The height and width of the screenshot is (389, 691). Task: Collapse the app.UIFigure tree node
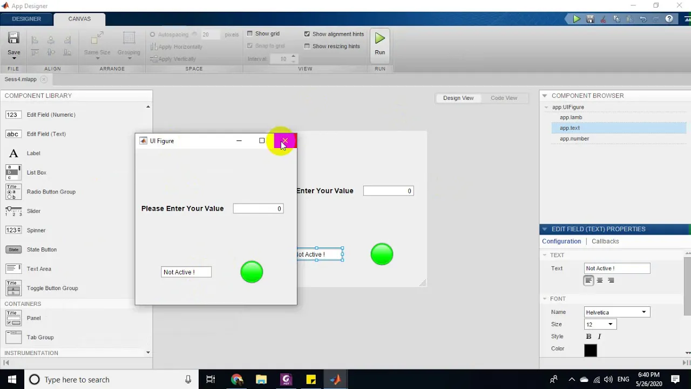547,107
